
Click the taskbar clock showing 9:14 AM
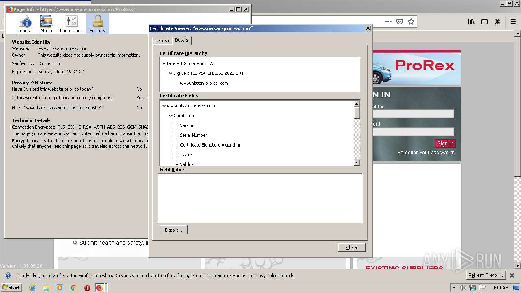tap(500, 288)
